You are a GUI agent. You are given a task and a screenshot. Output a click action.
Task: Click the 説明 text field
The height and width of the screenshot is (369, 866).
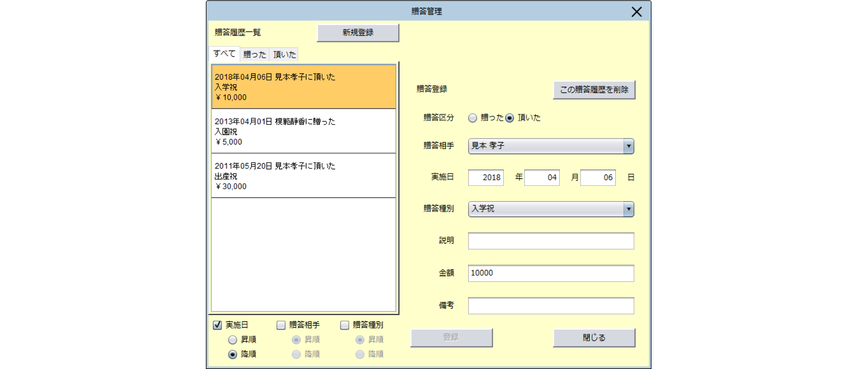(x=551, y=241)
